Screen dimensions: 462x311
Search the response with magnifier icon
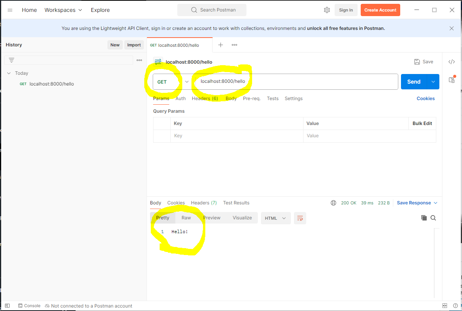433,218
